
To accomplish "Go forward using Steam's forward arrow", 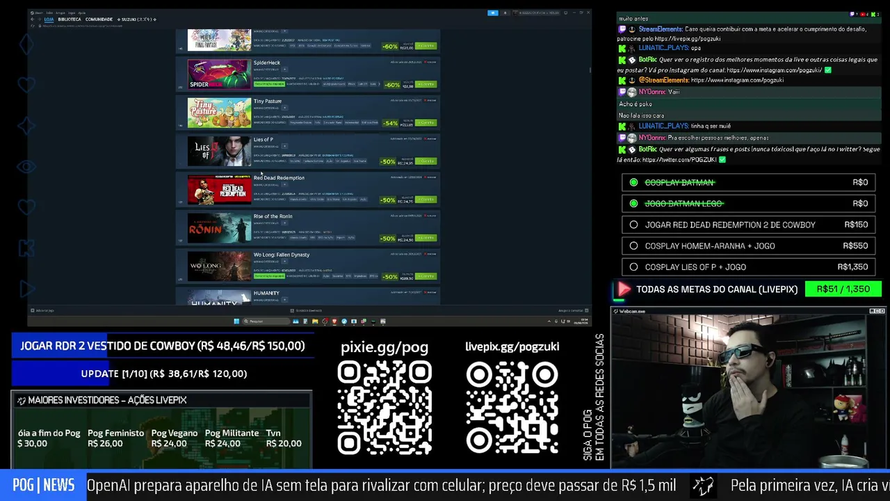I will [38, 19].
